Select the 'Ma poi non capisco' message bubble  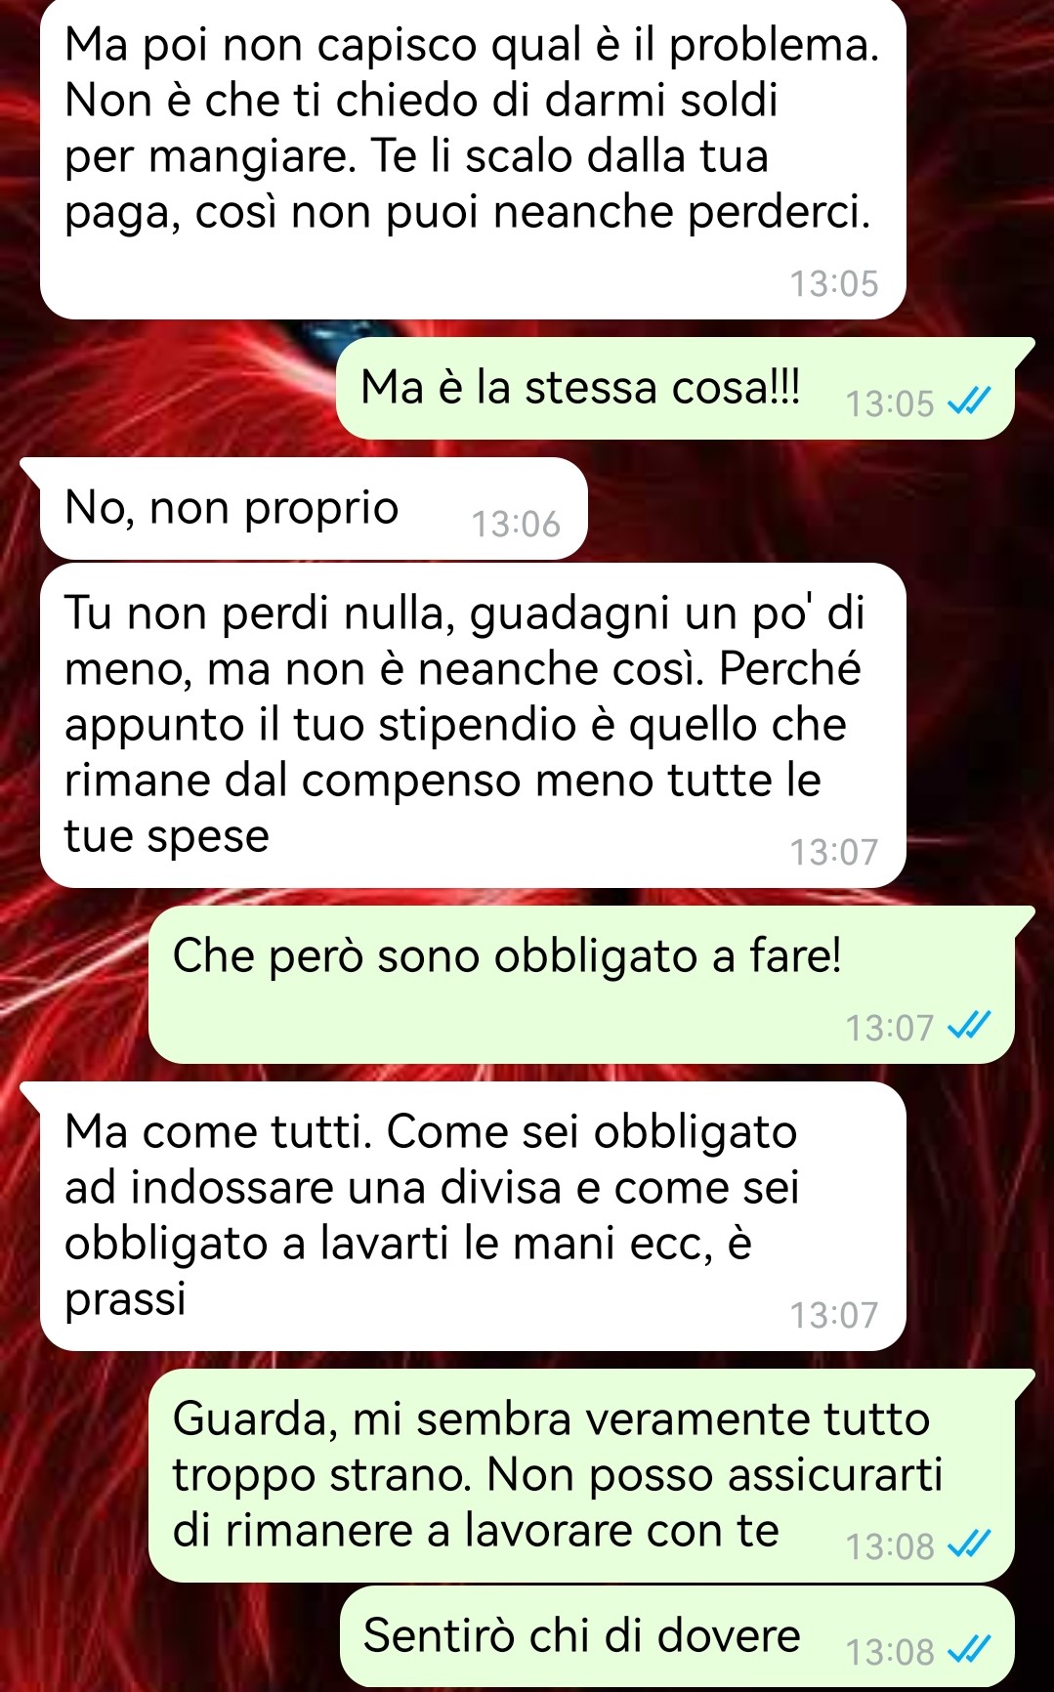(x=473, y=158)
